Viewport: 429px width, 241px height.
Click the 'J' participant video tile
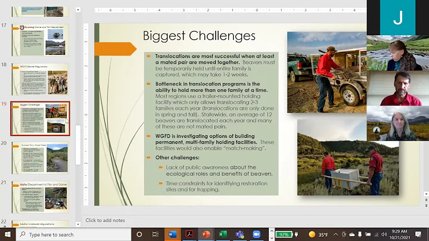click(x=398, y=17)
